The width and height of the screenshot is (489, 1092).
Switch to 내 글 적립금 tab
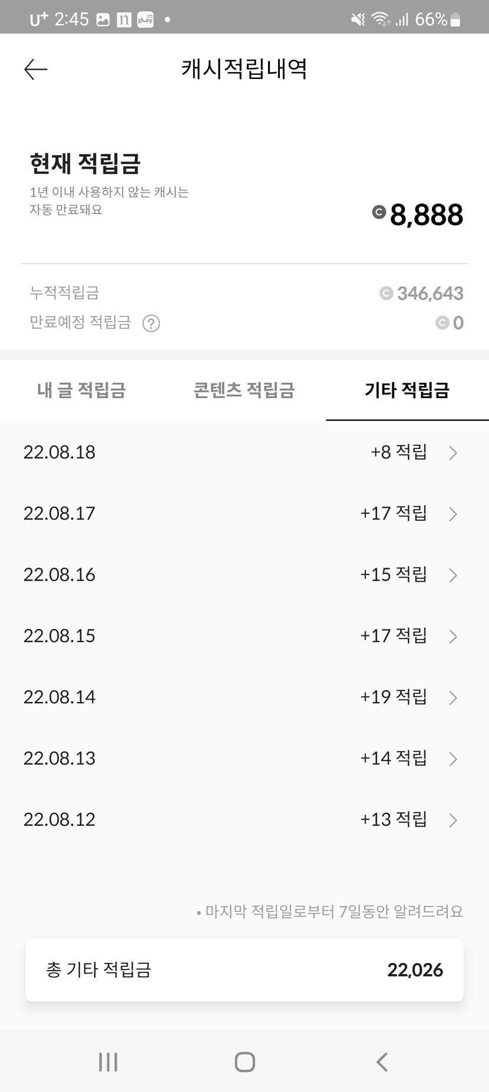click(x=81, y=390)
